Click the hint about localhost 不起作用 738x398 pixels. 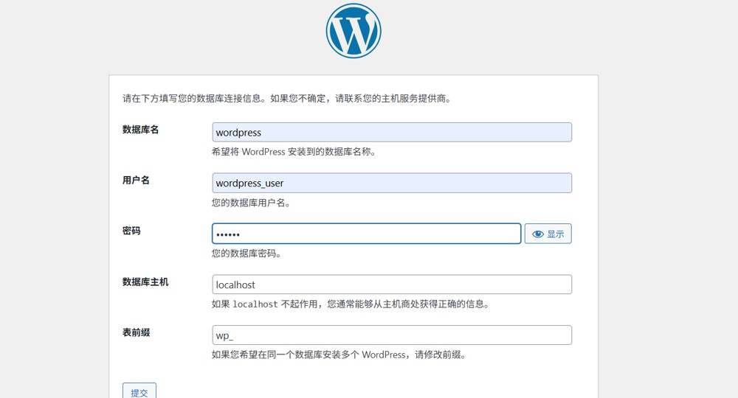350,304
